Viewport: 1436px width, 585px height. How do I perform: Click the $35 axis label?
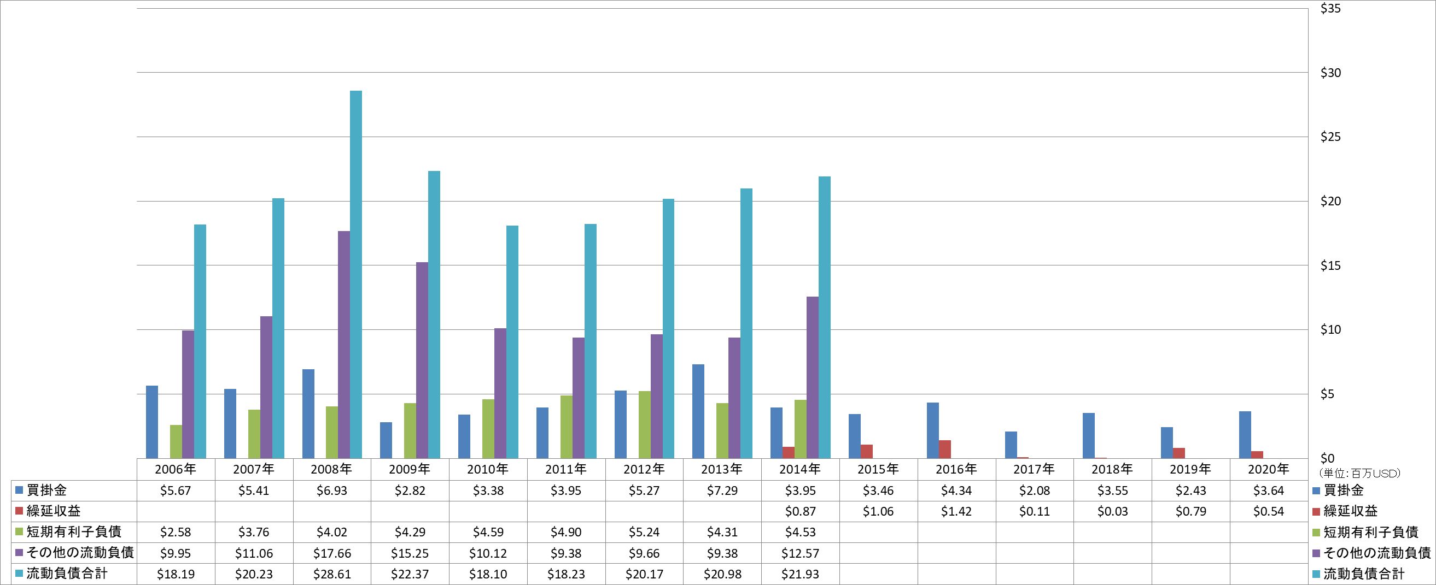(x=1330, y=8)
